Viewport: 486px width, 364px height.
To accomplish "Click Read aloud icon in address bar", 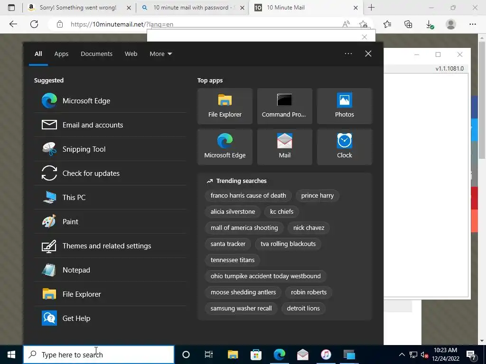I will [x=346, y=24].
